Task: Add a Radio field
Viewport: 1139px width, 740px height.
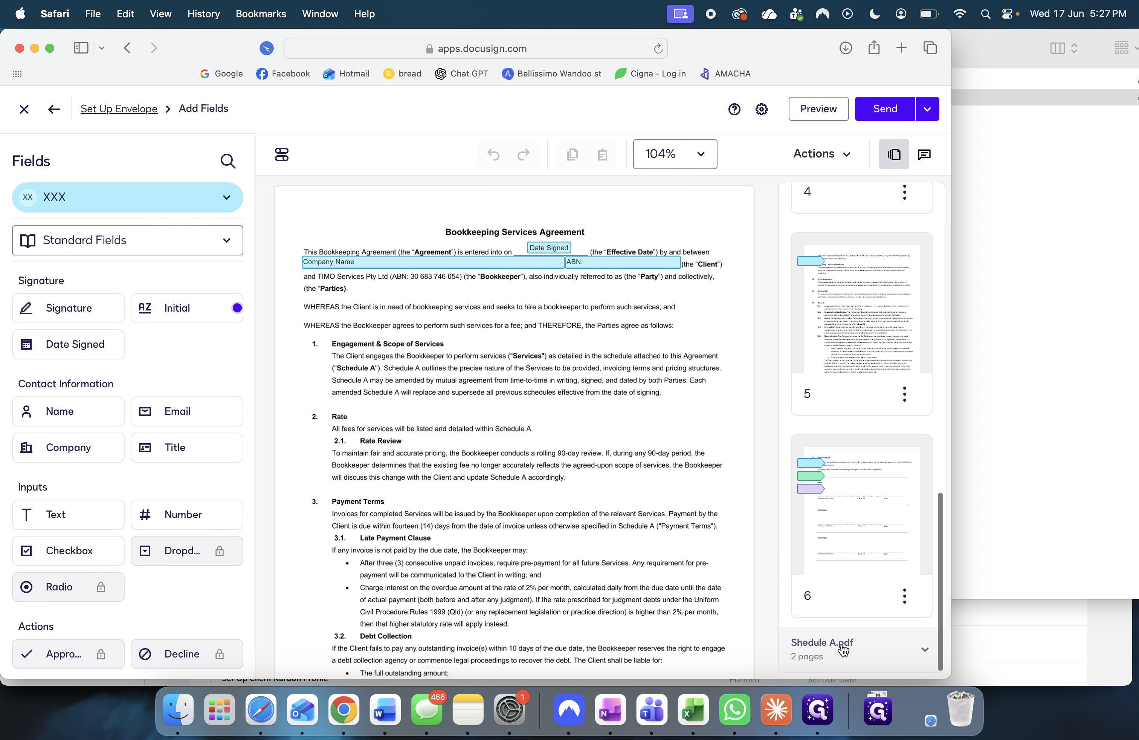Action: [68, 587]
